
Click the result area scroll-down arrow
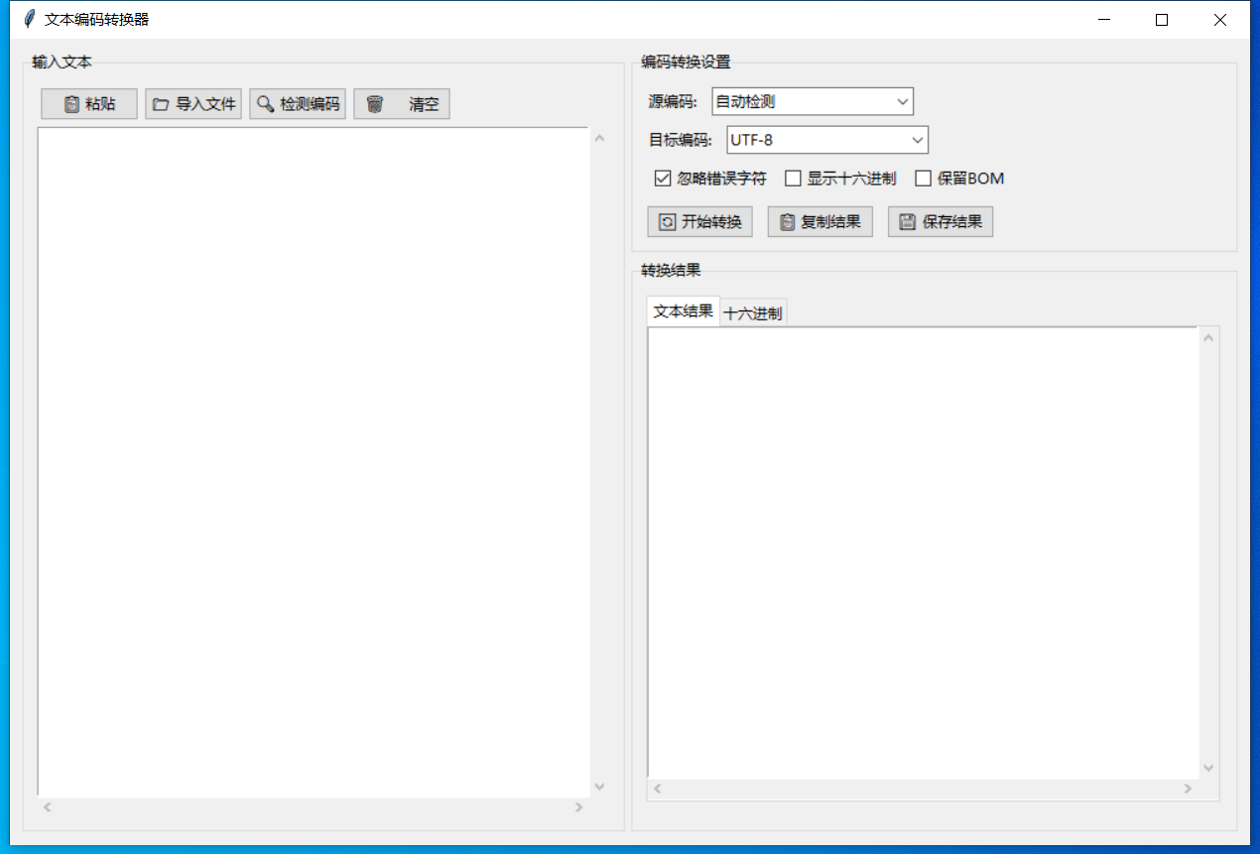click(1208, 768)
